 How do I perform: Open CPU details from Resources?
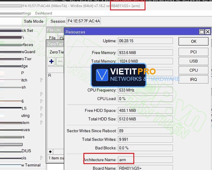pyautogui.click(x=194, y=70)
